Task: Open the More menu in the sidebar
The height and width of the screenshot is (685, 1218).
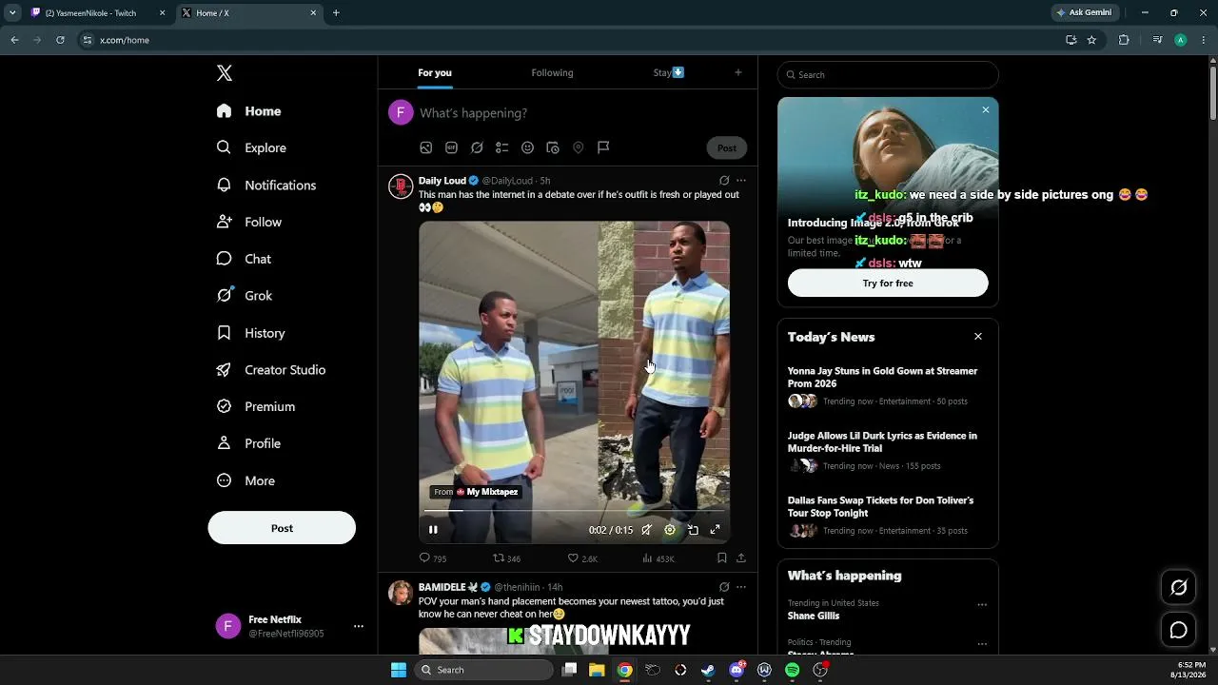Action: click(x=246, y=480)
